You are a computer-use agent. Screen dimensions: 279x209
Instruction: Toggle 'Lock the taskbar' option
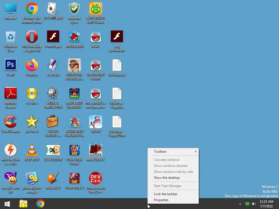[173, 194]
